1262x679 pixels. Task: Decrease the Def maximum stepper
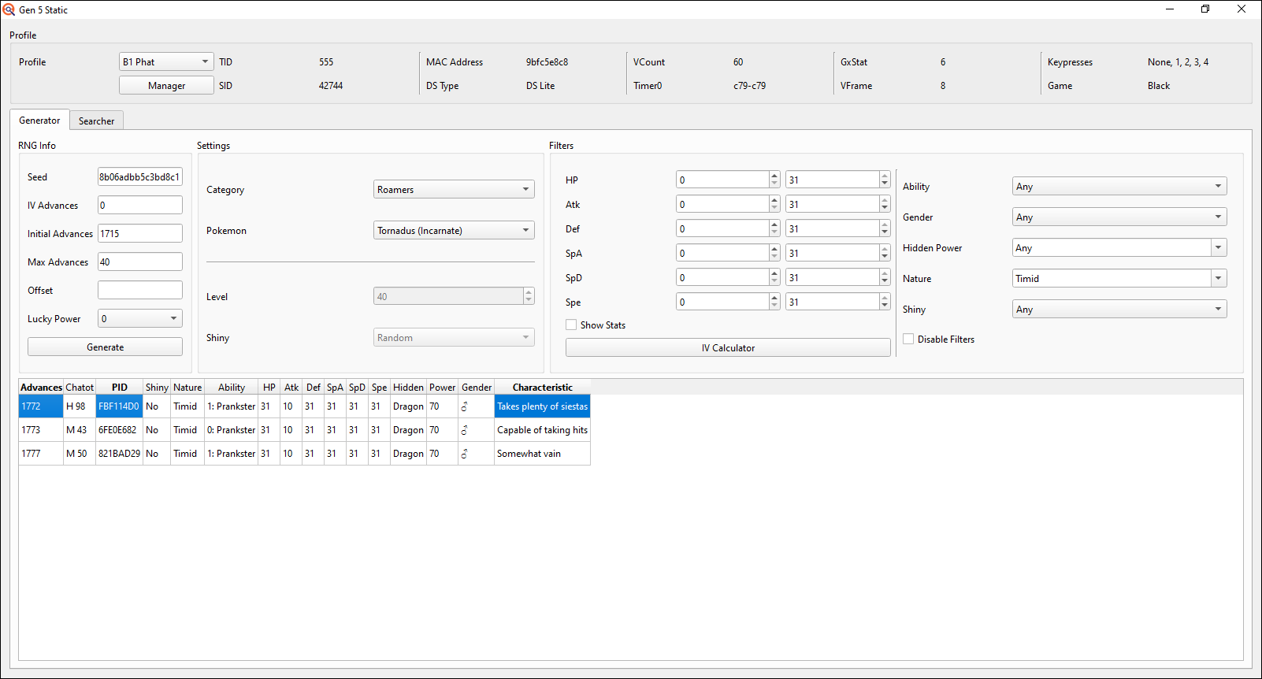[885, 233]
